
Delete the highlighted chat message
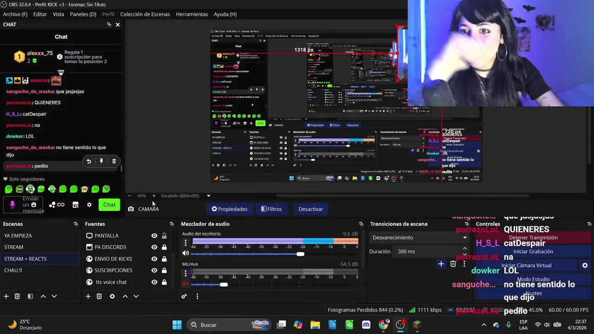pos(114,161)
